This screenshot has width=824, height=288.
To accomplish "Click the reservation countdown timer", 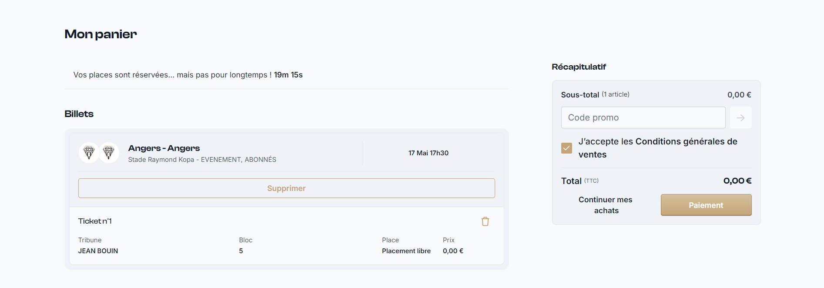I will [x=288, y=75].
